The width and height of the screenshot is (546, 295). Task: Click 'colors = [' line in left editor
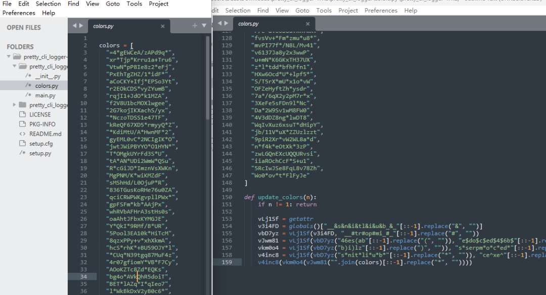pyautogui.click(x=116, y=45)
